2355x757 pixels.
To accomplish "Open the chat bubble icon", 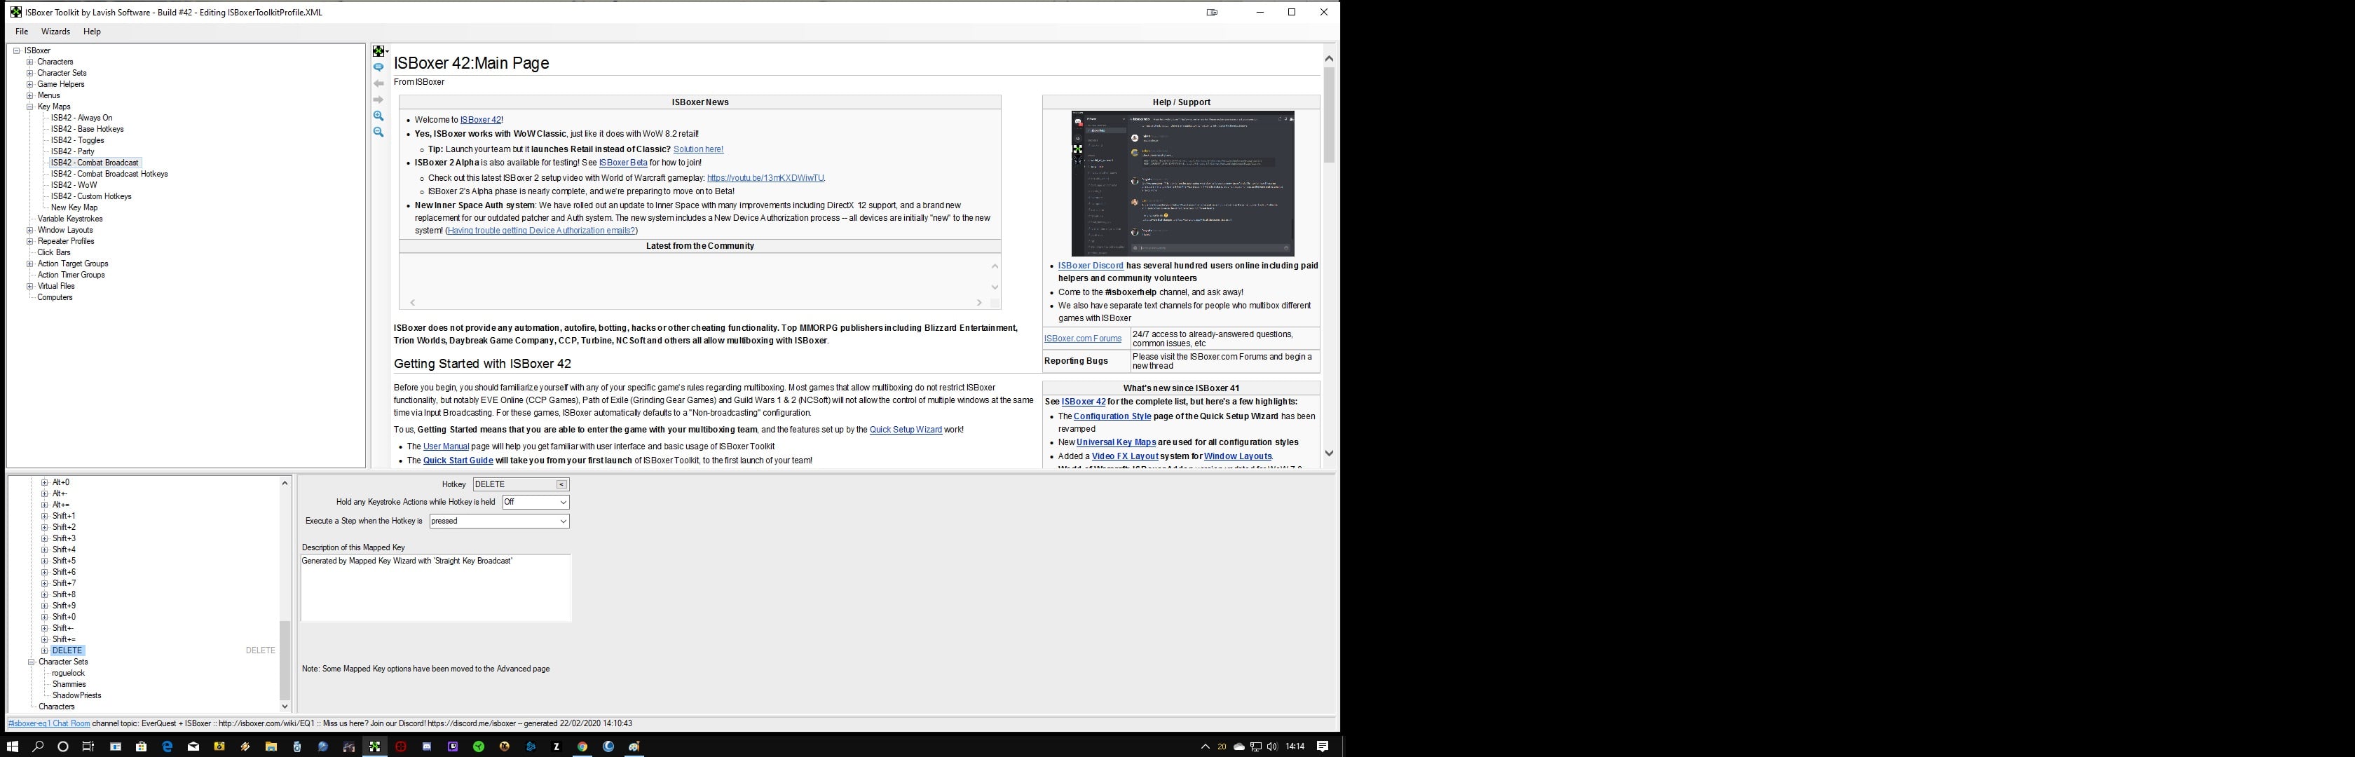I will pyautogui.click(x=378, y=68).
